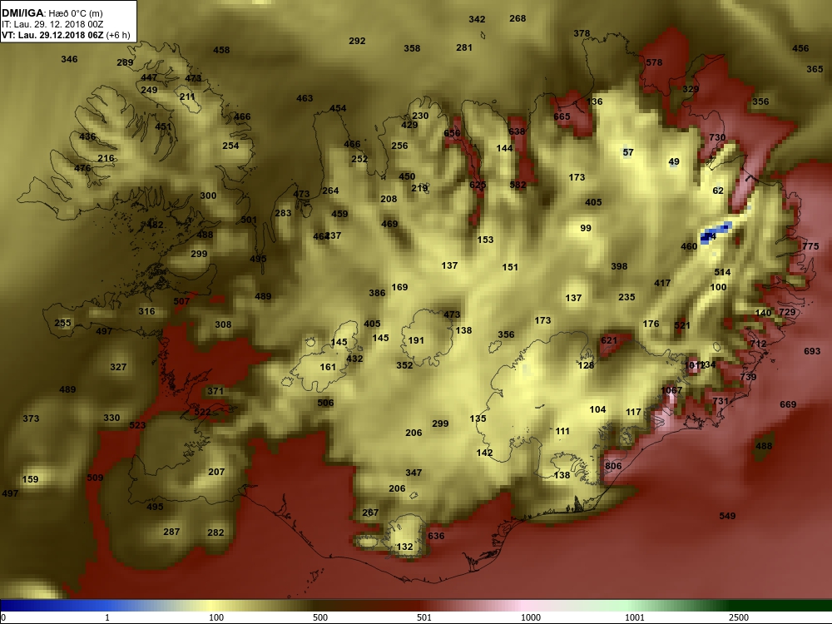Screen dimensions: 832x624
Task: Select the dark blue pixel patch on the map
Action: (x=716, y=232)
